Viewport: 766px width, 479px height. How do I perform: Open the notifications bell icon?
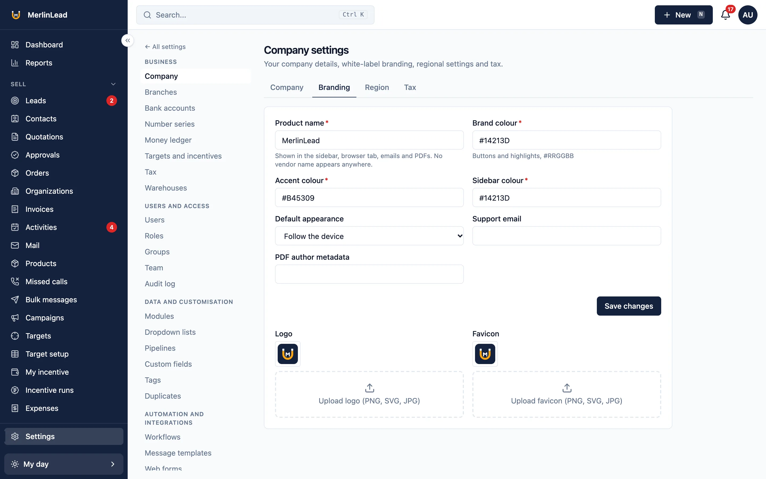click(x=725, y=15)
